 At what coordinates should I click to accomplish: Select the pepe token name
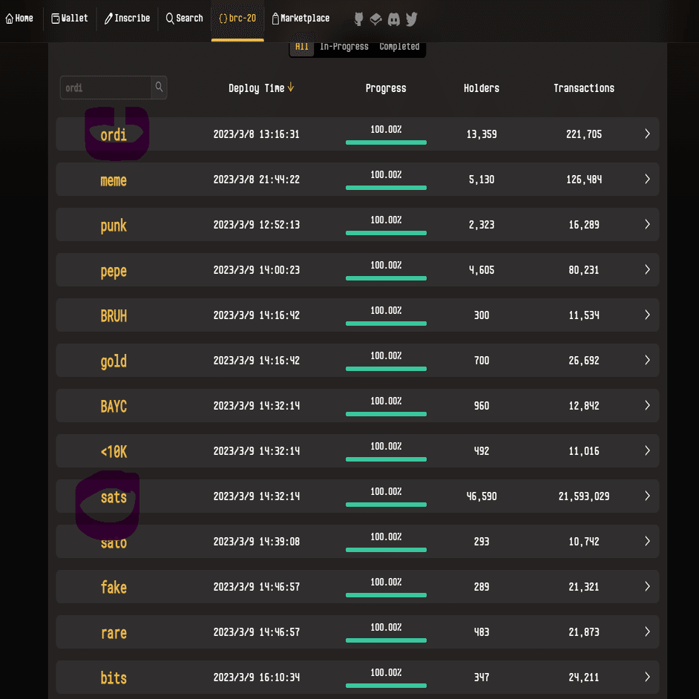[114, 270]
